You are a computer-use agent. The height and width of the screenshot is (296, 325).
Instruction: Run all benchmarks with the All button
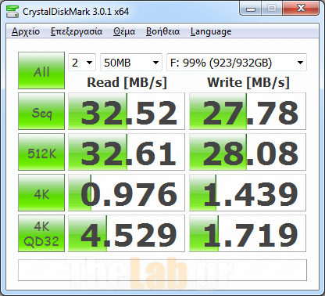(x=41, y=70)
